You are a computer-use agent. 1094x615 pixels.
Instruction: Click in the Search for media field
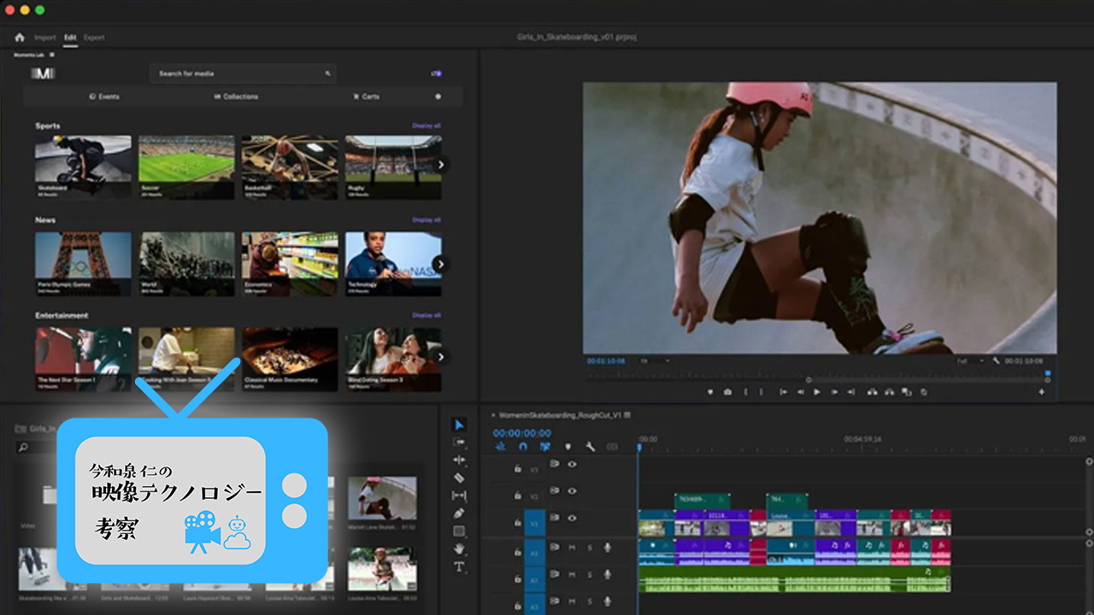[x=243, y=73]
